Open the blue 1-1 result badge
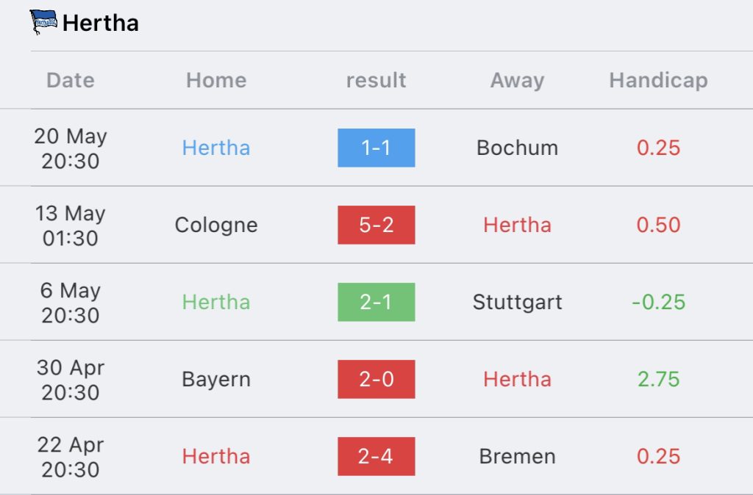The image size is (753, 495). (x=376, y=148)
